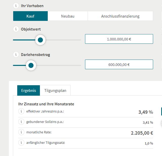Open info icon for gebundener Sollzins
The width and height of the screenshot is (162, 156).
[x=21, y=122]
